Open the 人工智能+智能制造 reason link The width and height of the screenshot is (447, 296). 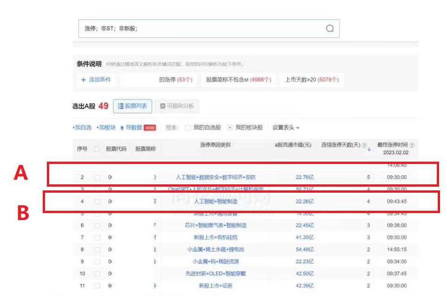click(216, 202)
